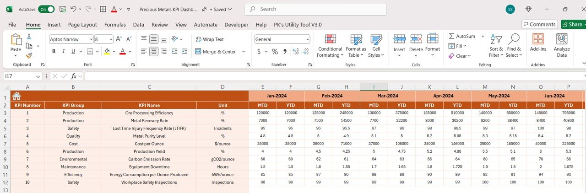Open the Find & Select menu
586x193 pixels.
(513, 45)
